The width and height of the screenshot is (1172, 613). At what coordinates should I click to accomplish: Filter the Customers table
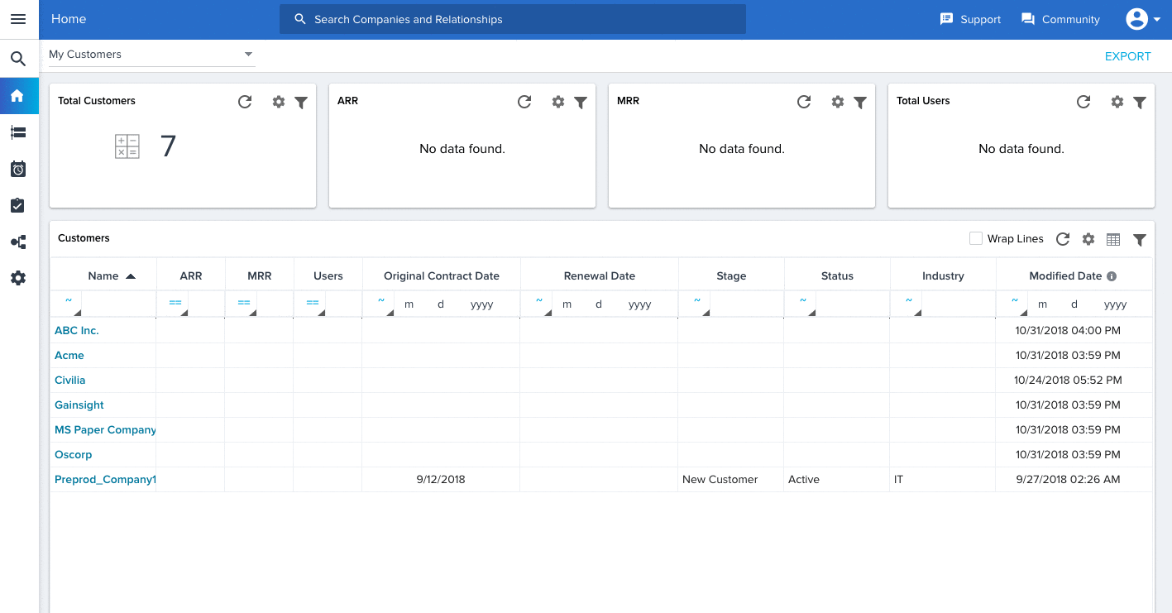1140,240
